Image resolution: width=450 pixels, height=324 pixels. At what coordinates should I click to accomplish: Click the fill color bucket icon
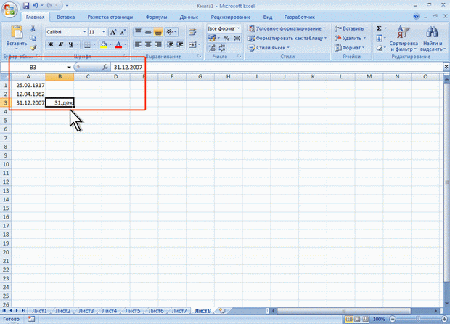click(x=104, y=44)
